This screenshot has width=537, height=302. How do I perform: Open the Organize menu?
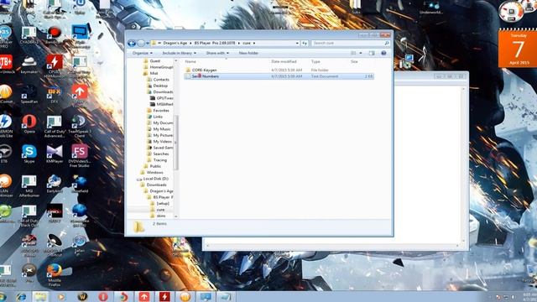[143, 53]
